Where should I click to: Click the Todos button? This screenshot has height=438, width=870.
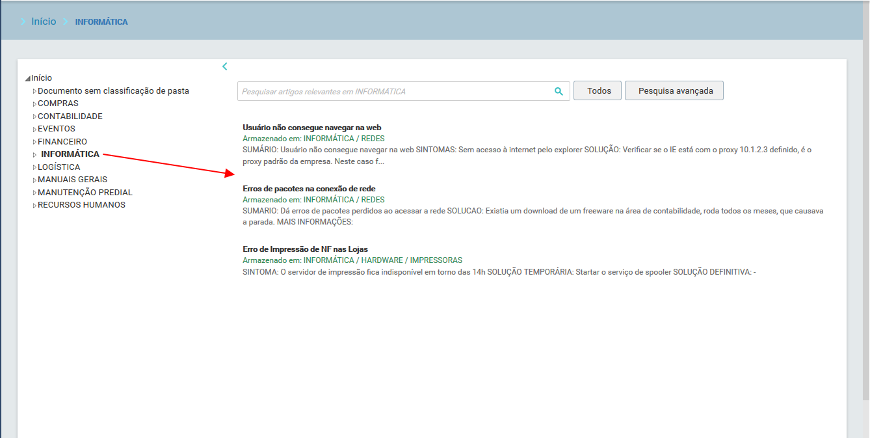[598, 91]
